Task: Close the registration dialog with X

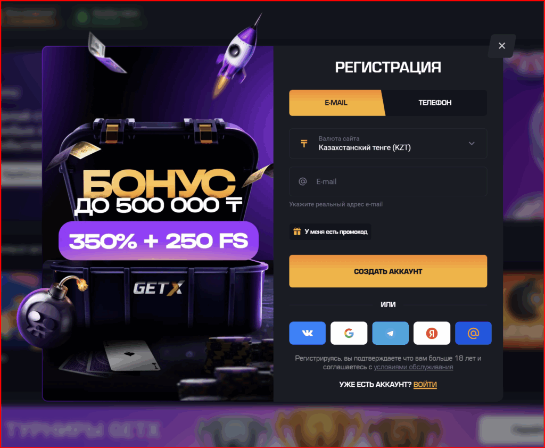Action: pyautogui.click(x=501, y=46)
